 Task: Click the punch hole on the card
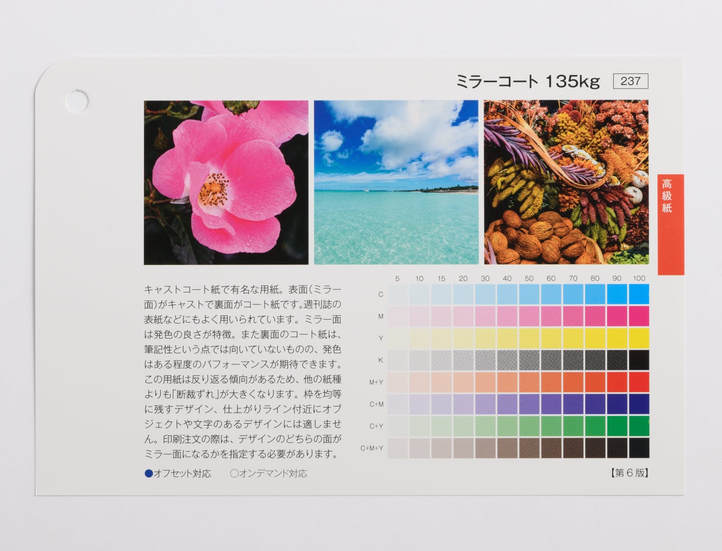click(x=76, y=101)
